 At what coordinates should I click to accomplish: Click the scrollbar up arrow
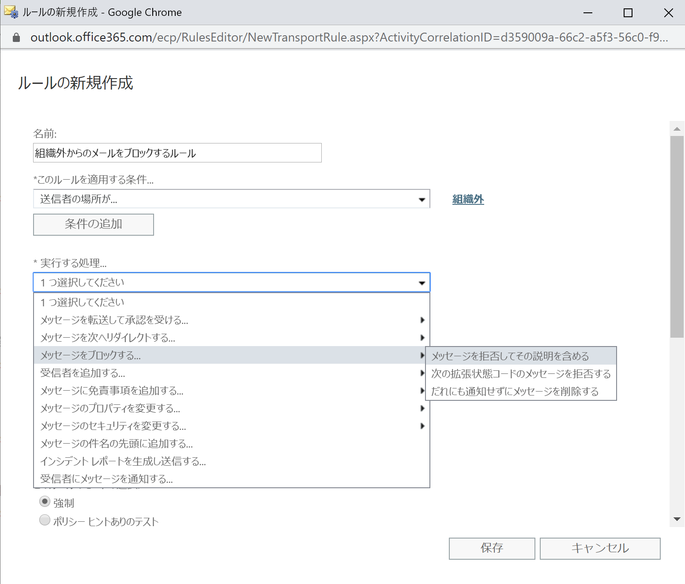coord(677,129)
